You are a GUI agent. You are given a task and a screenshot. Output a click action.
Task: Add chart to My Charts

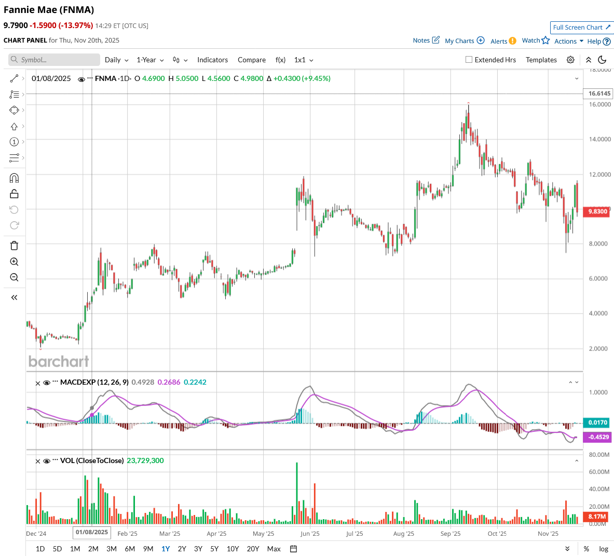click(x=465, y=40)
